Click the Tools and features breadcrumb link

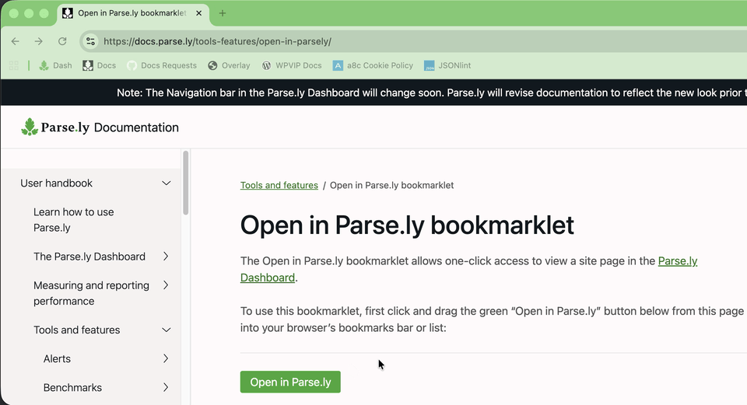[x=279, y=185]
